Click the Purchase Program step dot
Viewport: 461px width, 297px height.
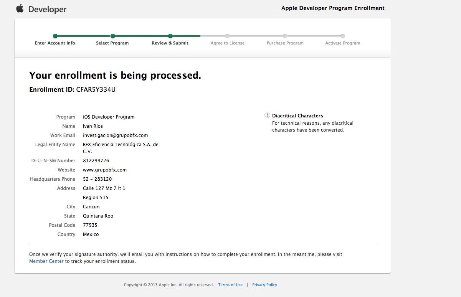[x=285, y=36]
